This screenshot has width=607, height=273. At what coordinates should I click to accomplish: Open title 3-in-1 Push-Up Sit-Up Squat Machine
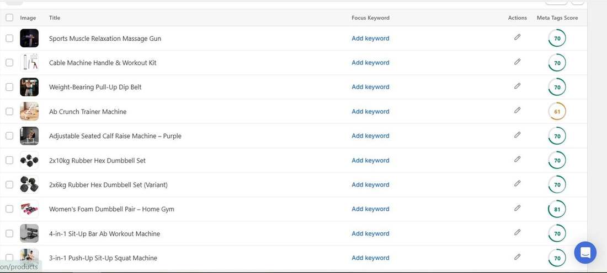pyautogui.click(x=103, y=258)
